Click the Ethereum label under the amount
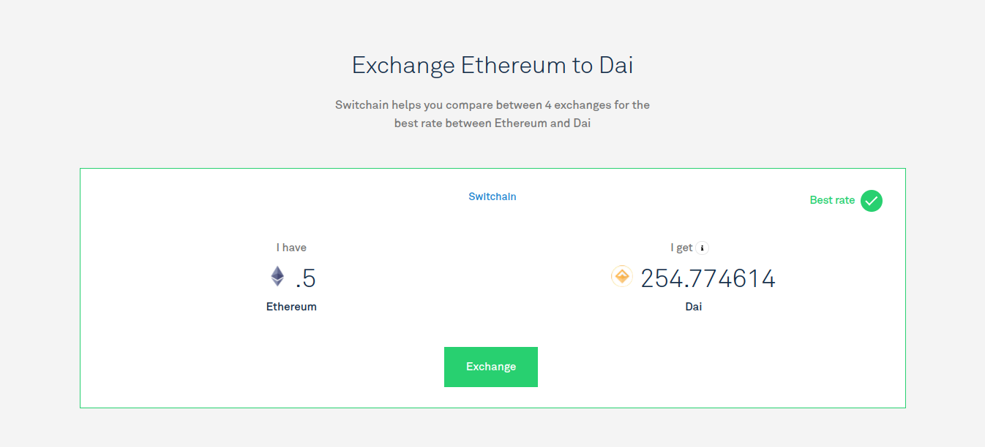This screenshot has width=985, height=447. point(291,307)
